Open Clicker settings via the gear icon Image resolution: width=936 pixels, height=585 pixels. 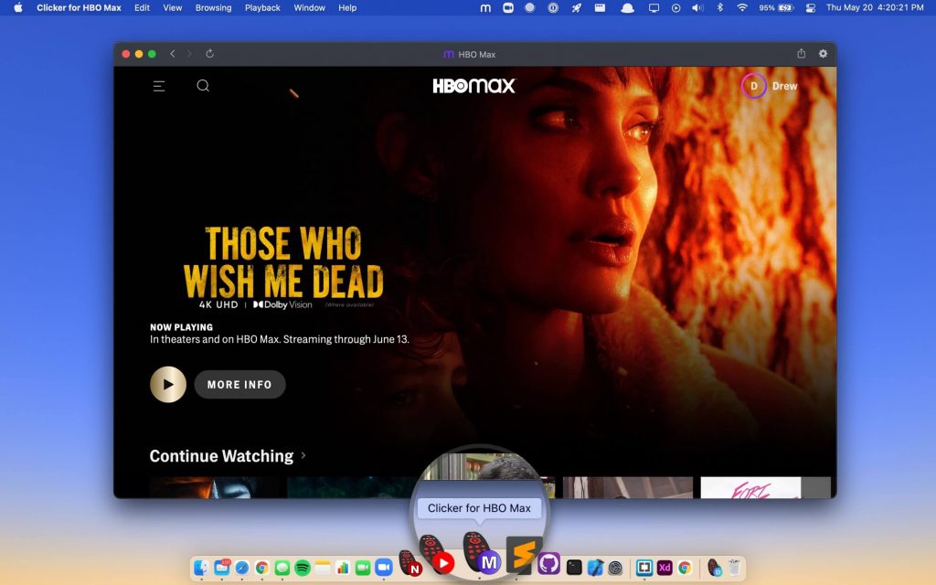click(822, 53)
